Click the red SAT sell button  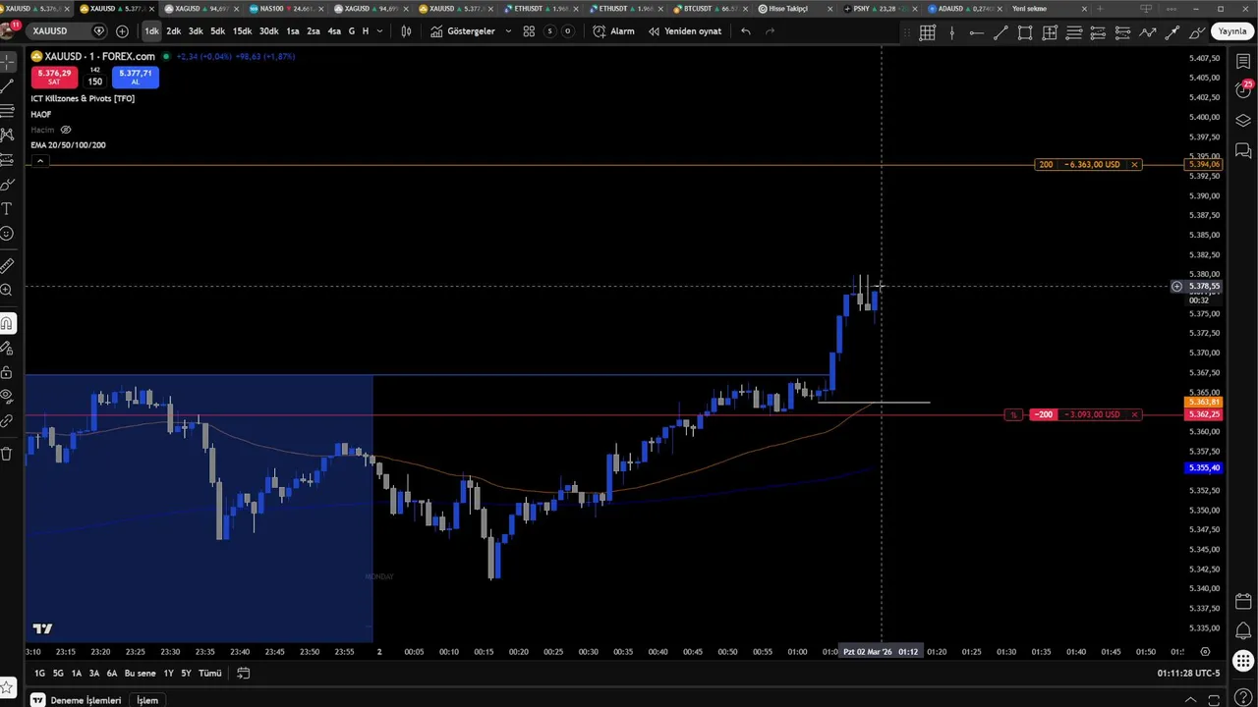54,77
